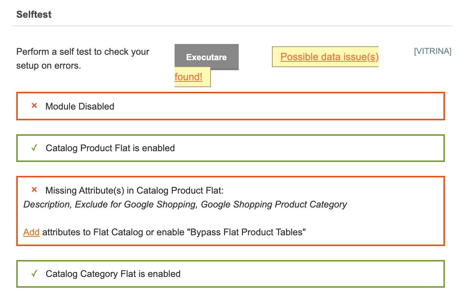Click the 'Perform a self test' description
Image resolution: width=472 pixels, height=297 pixels.
83,59
